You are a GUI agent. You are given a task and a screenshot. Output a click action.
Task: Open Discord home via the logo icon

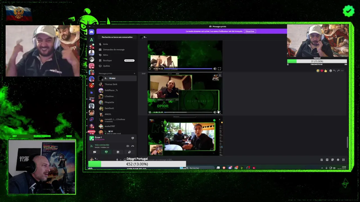point(91,32)
